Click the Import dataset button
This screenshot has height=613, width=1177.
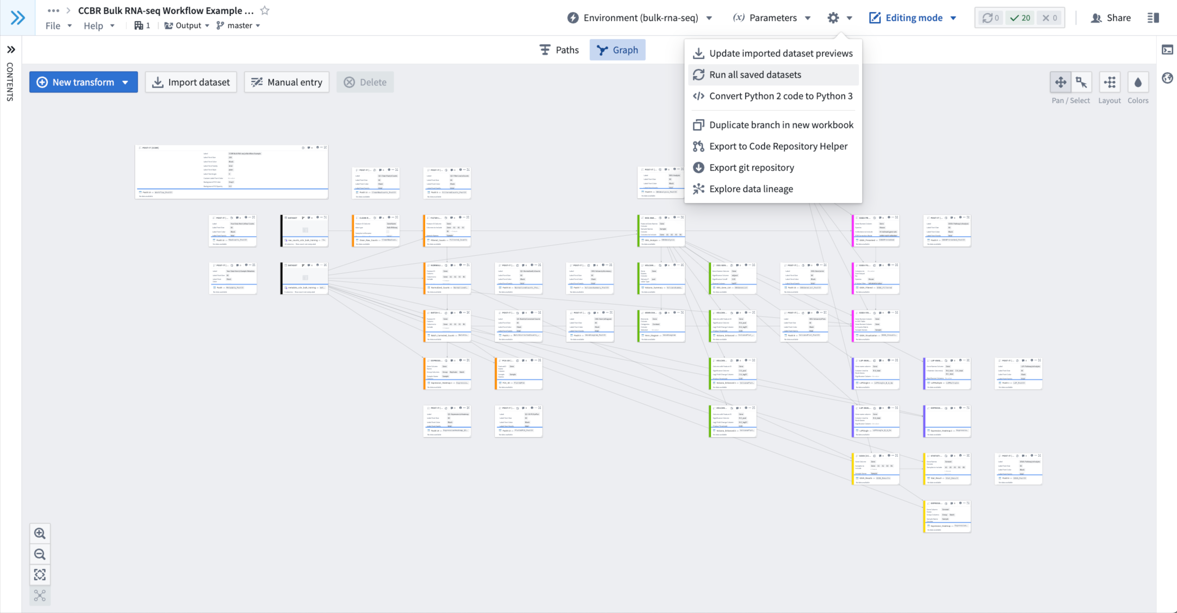(191, 82)
